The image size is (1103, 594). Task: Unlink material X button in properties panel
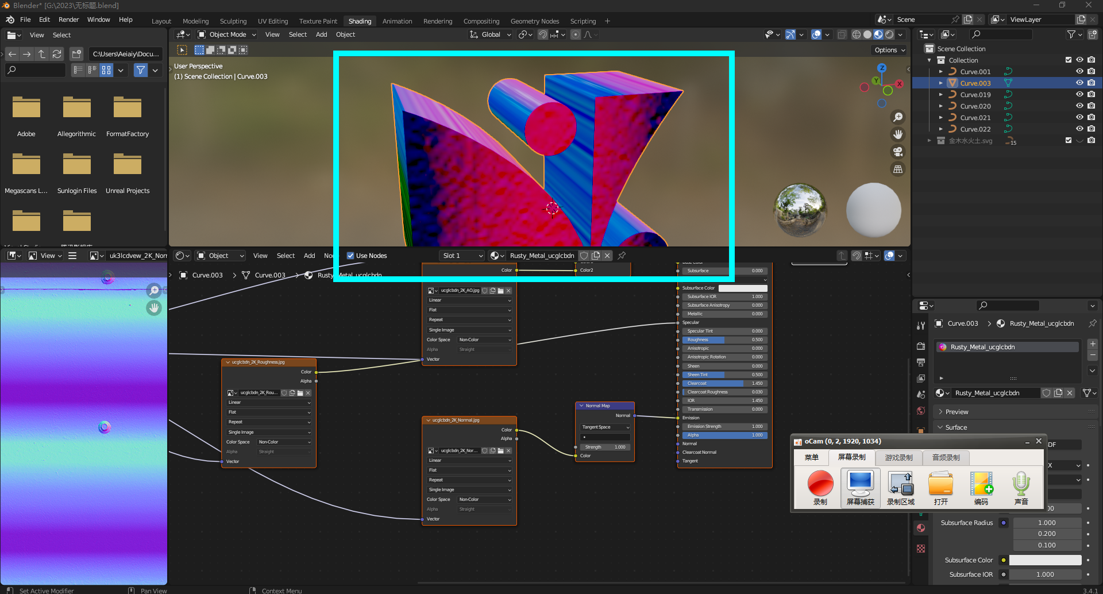tap(1069, 393)
